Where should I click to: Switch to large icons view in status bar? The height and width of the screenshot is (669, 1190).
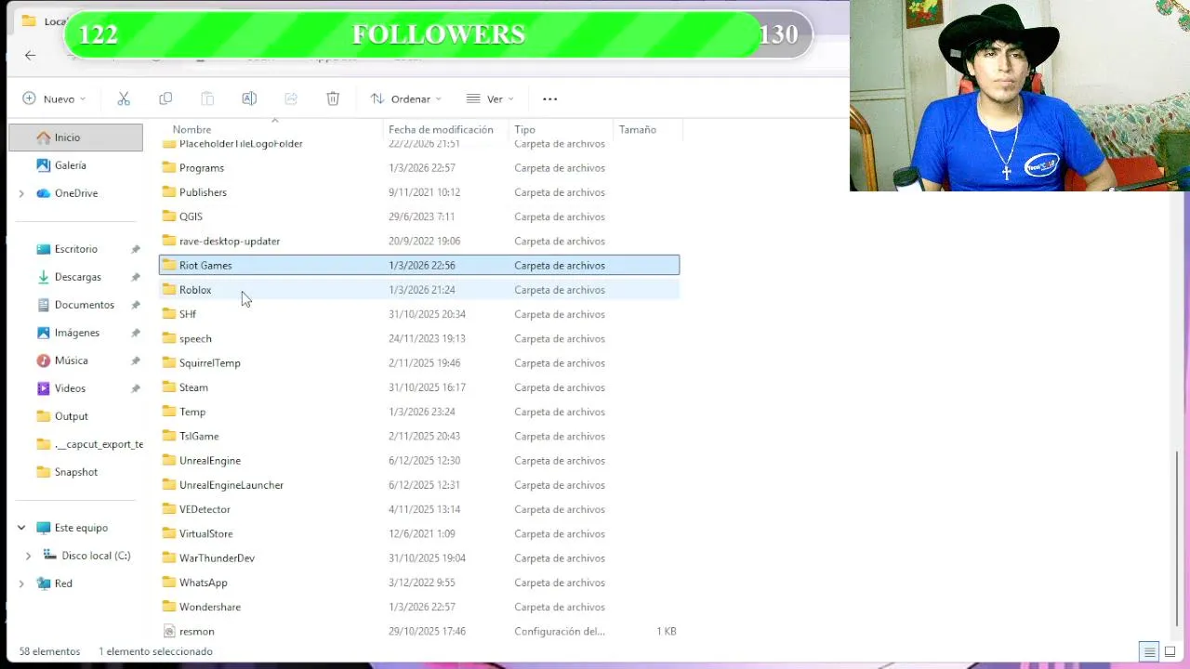click(1170, 651)
